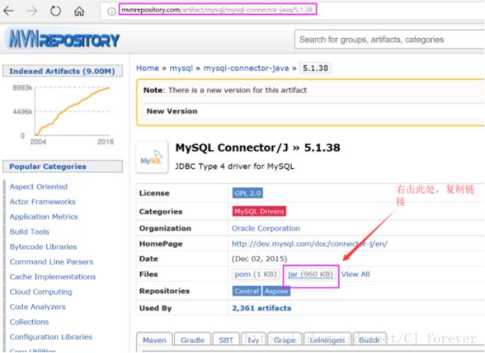Open the Cloud Computing category
485x353 pixels.
pos(41,292)
